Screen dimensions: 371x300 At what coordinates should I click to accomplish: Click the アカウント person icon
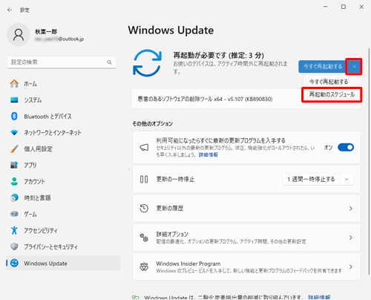click(x=14, y=181)
